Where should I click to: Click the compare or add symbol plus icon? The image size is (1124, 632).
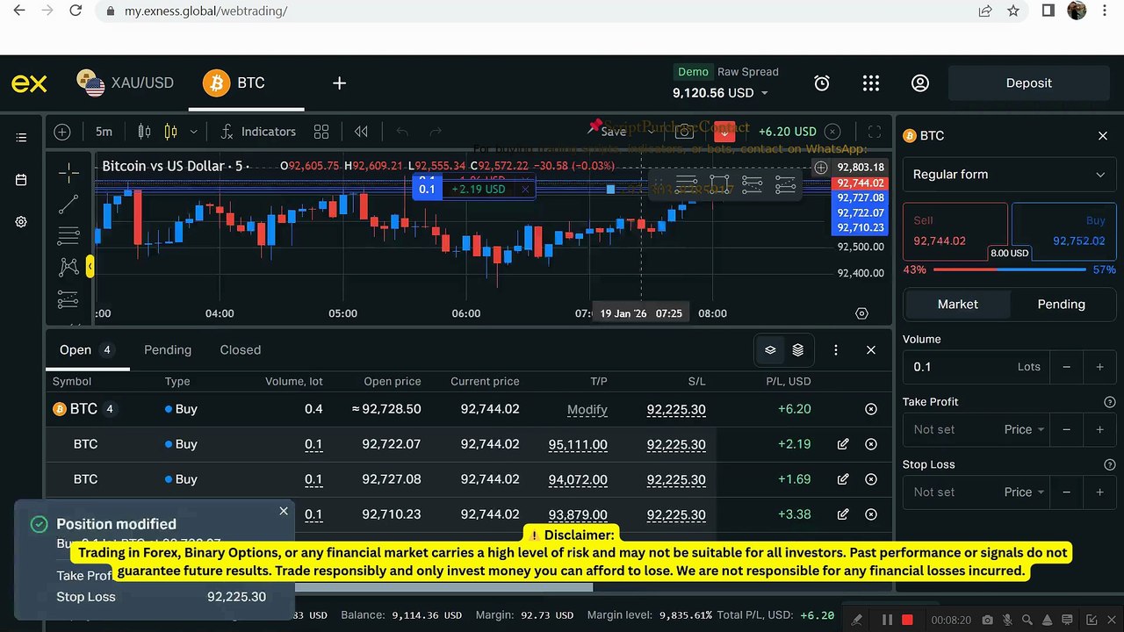(x=62, y=132)
